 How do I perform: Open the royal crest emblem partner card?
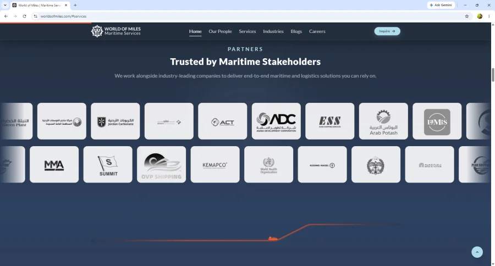tap(376, 164)
